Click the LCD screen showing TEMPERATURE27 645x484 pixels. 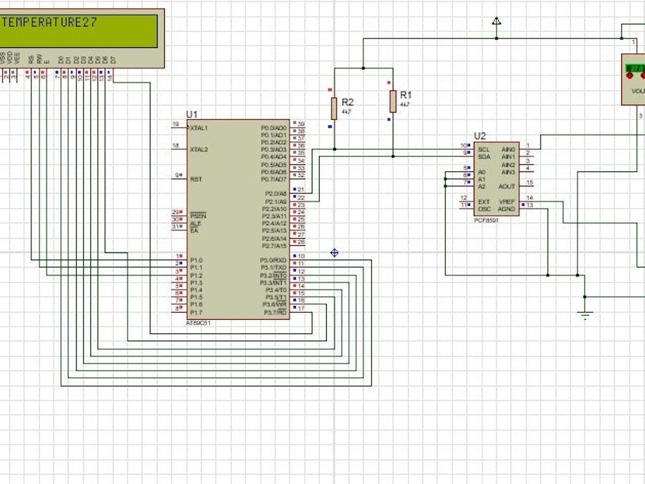point(79,30)
